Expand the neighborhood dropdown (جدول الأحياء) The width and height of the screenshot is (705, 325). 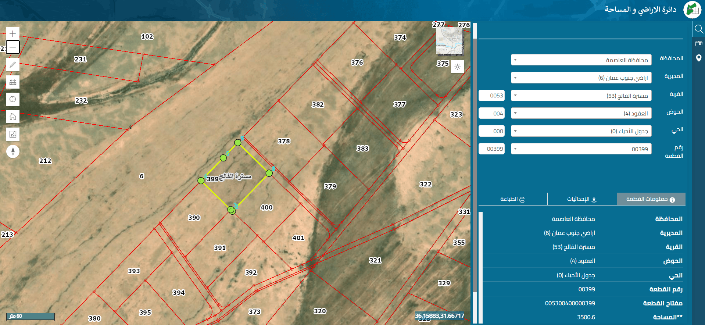(581, 131)
